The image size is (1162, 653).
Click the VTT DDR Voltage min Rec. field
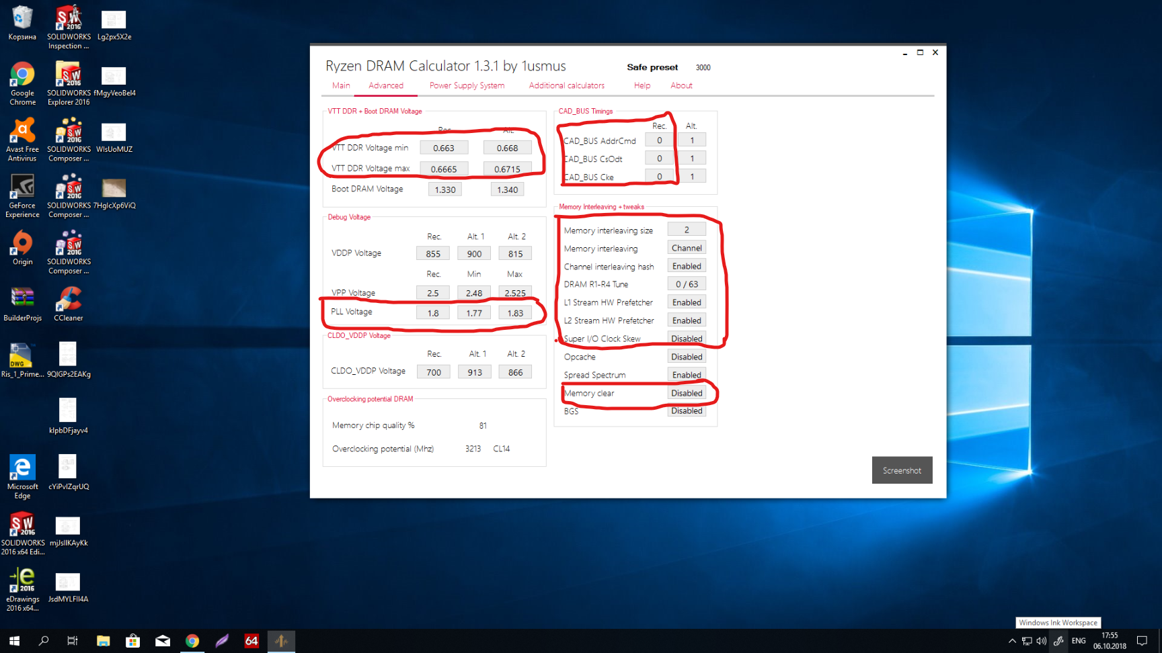[444, 148]
